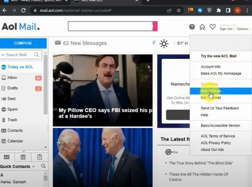Open the Hidden Hacks Of Costco link
Screen dimensions: 252x187
[198, 177]
